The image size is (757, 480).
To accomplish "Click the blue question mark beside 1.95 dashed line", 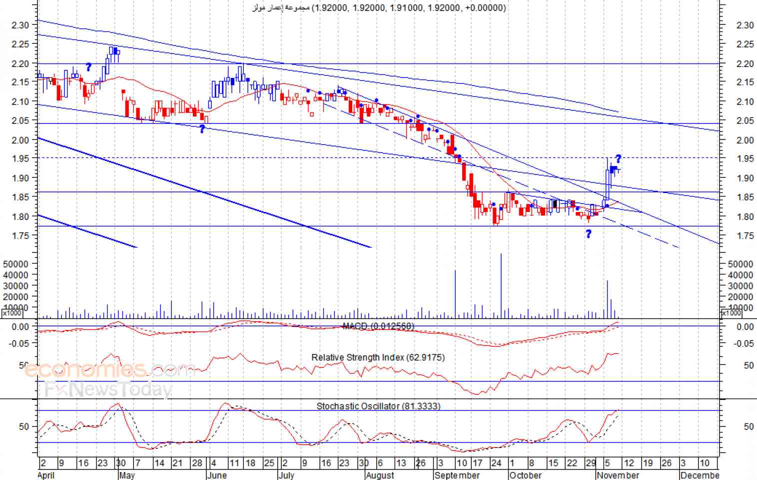I will 618,159.
